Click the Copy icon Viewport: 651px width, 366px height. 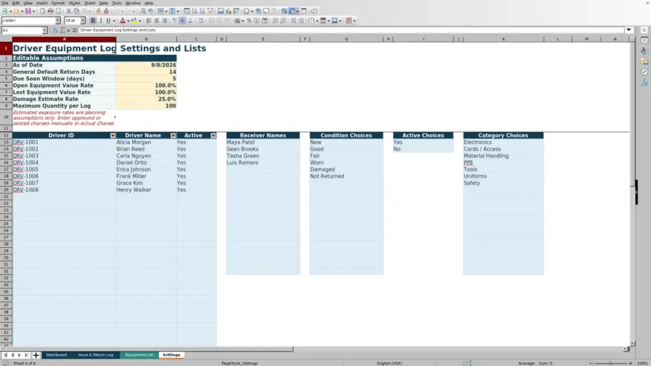coord(76,11)
